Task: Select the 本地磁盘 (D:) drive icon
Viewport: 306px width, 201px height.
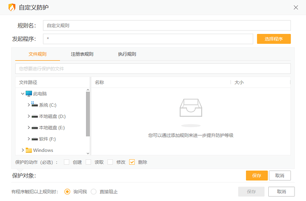Action: 35,116
